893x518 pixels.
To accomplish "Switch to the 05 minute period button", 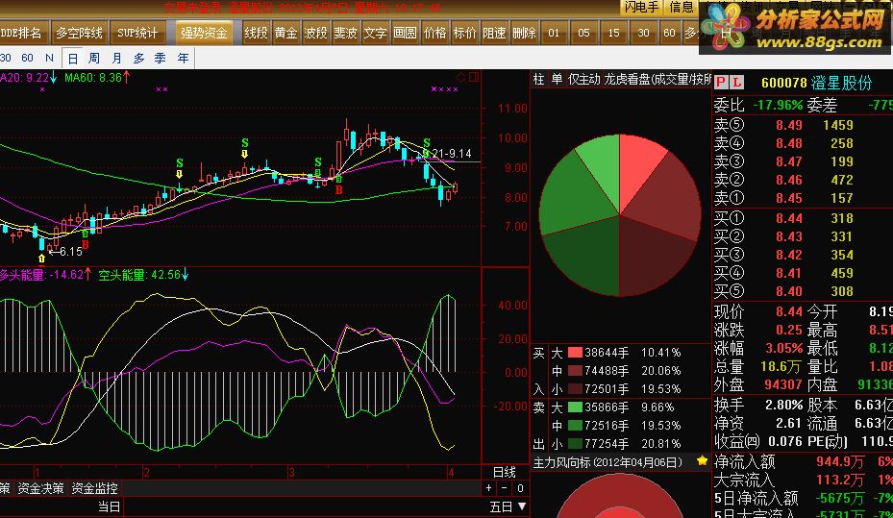I will pos(583,33).
